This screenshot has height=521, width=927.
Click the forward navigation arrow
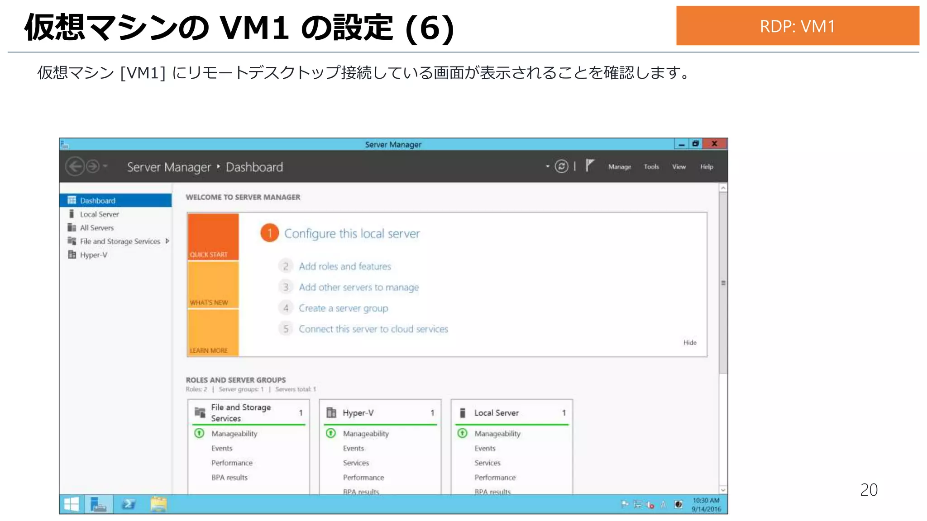pyautogui.click(x=93, y=166)
